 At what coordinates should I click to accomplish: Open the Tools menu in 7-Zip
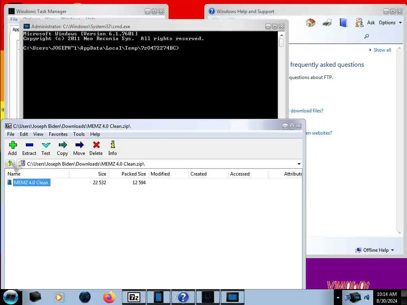pyautogui.click(x=79, y=134)
